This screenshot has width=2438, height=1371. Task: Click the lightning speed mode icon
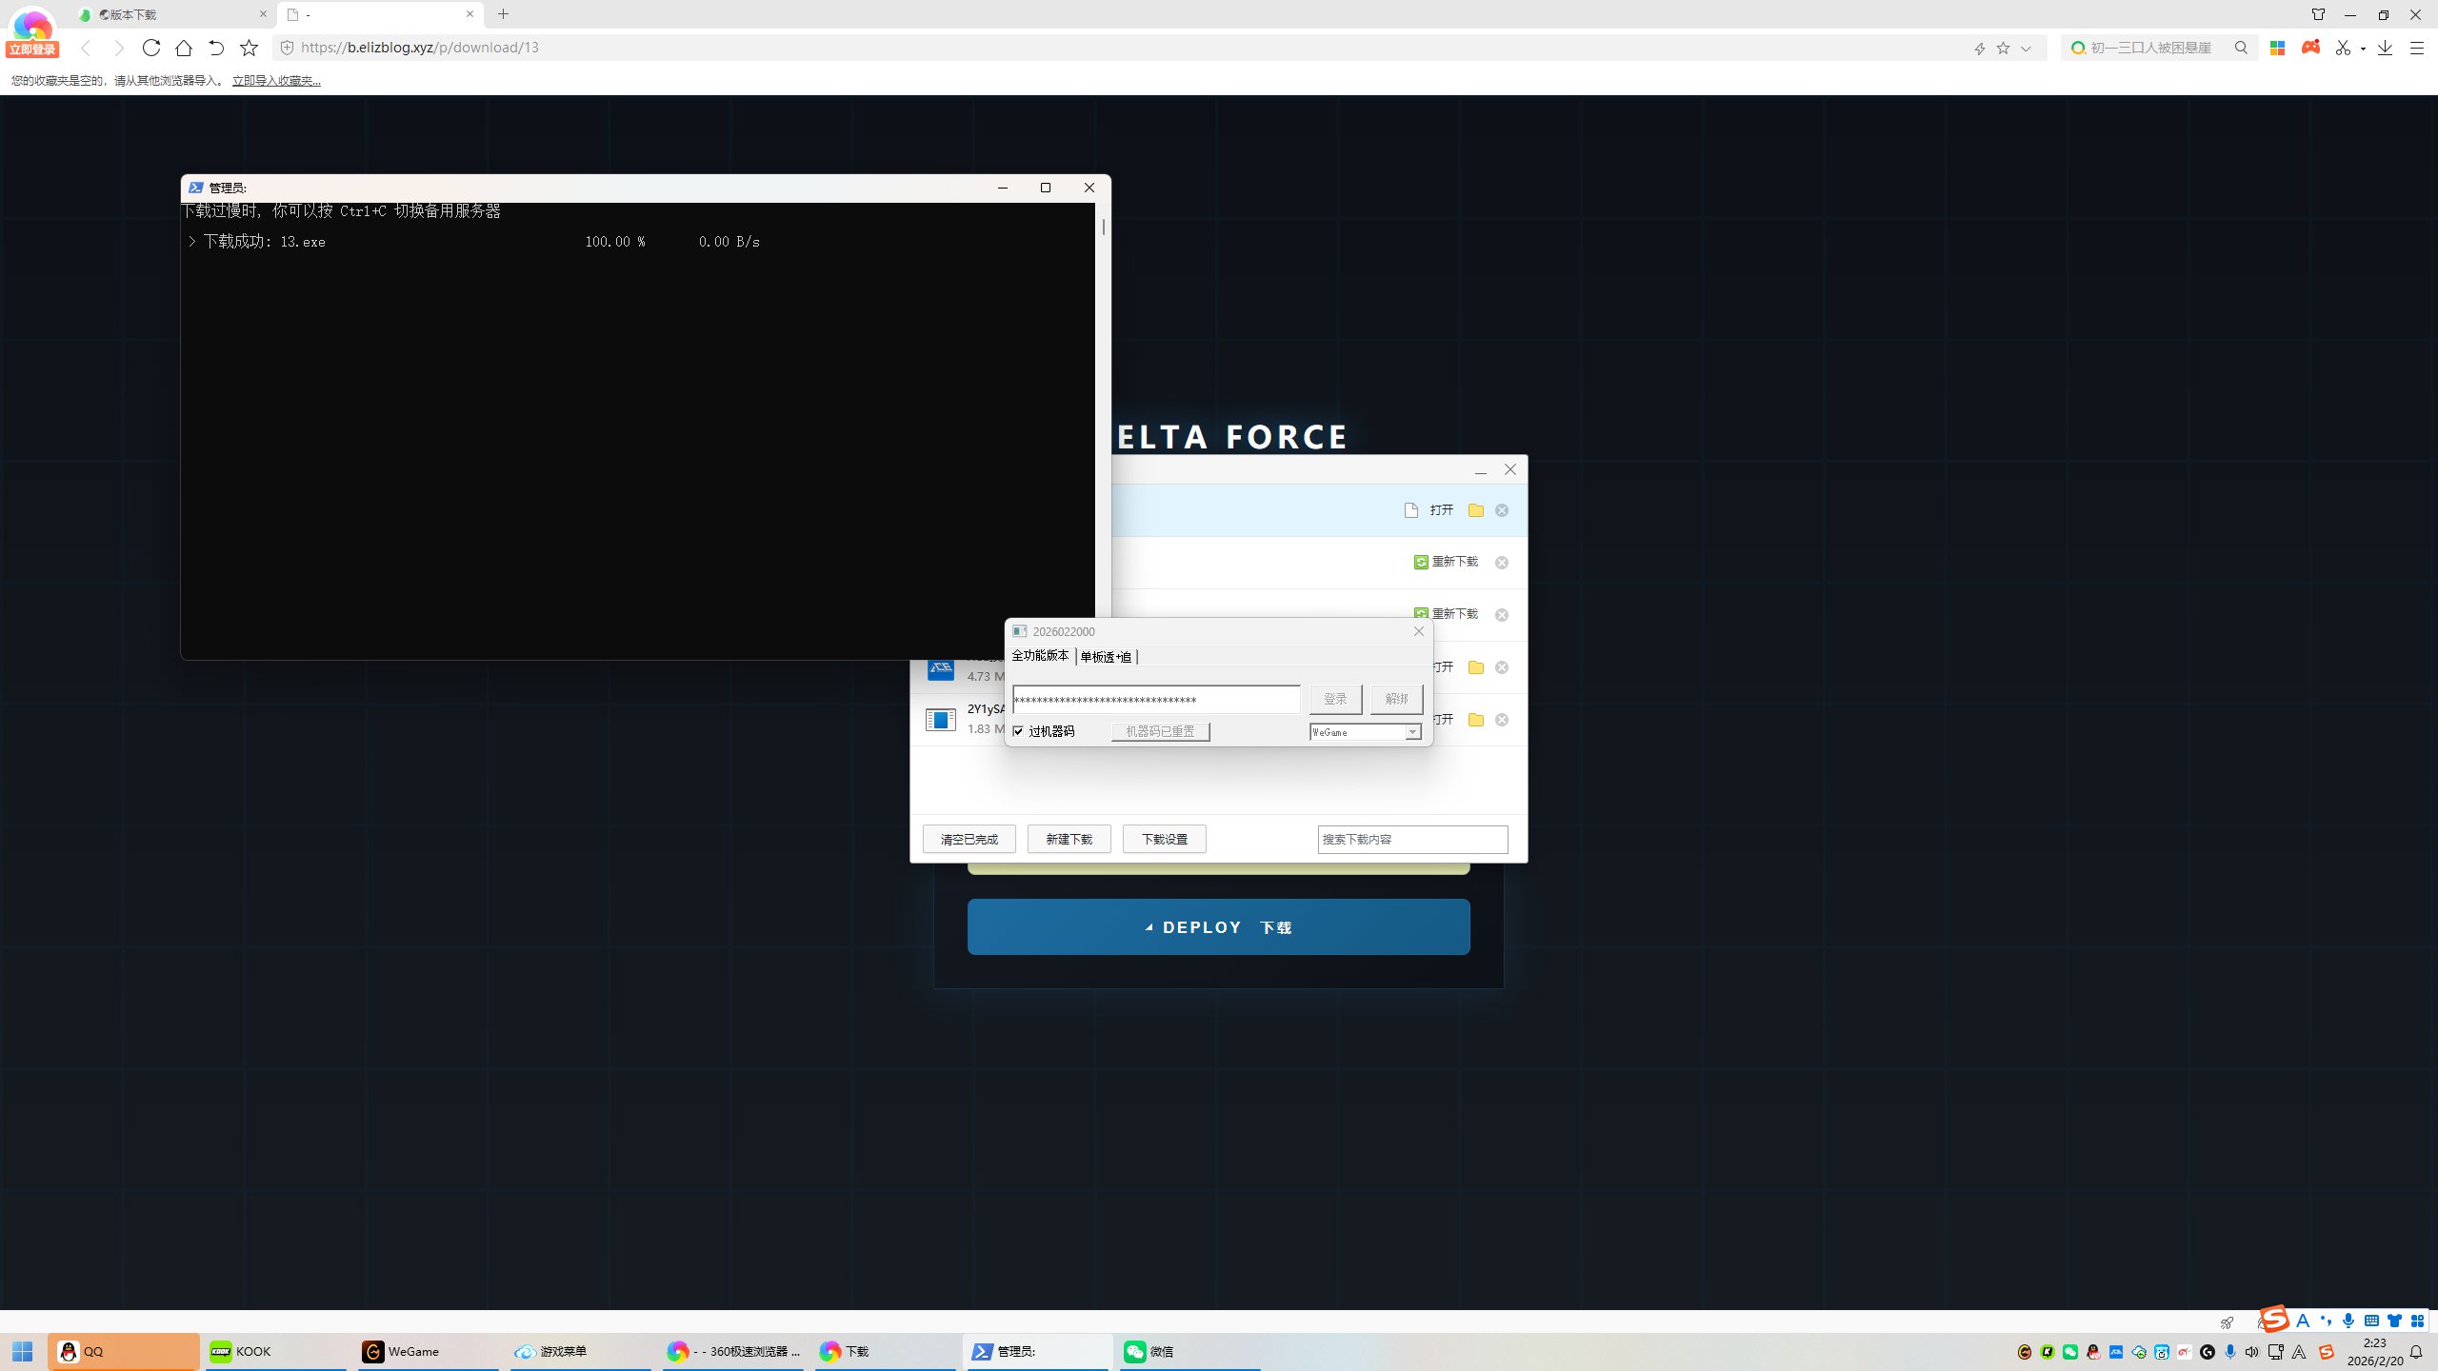click(1979, 48)
